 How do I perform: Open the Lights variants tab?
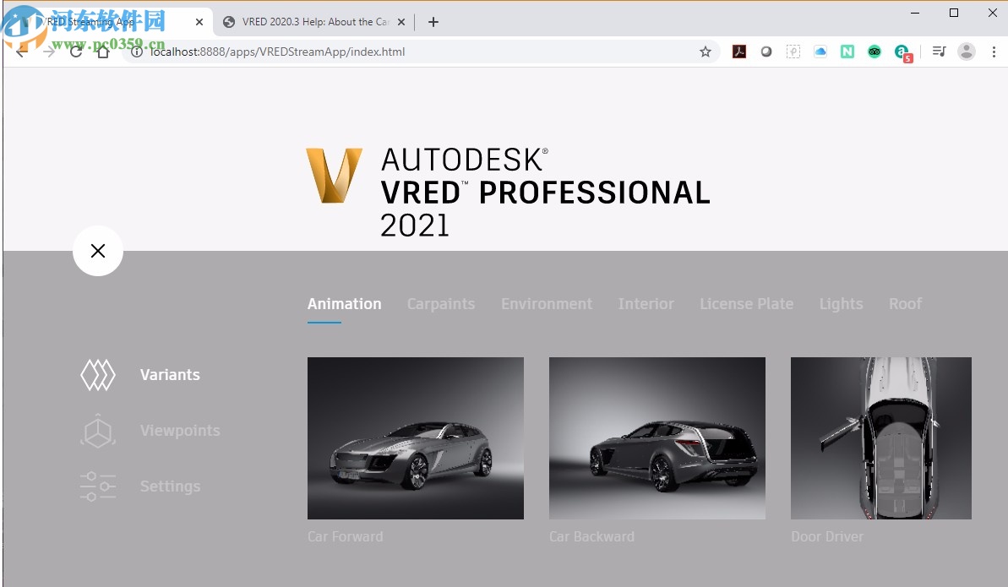click(841, 303)
